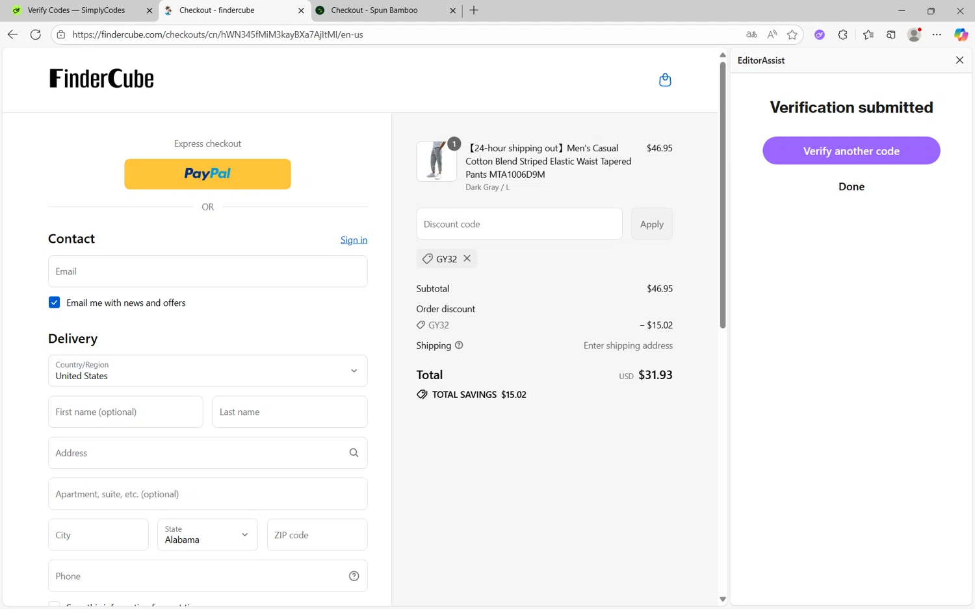Screen dimensions: 975x609
Task: Click the phone field help icon
Action: click(x=354, y=576)
